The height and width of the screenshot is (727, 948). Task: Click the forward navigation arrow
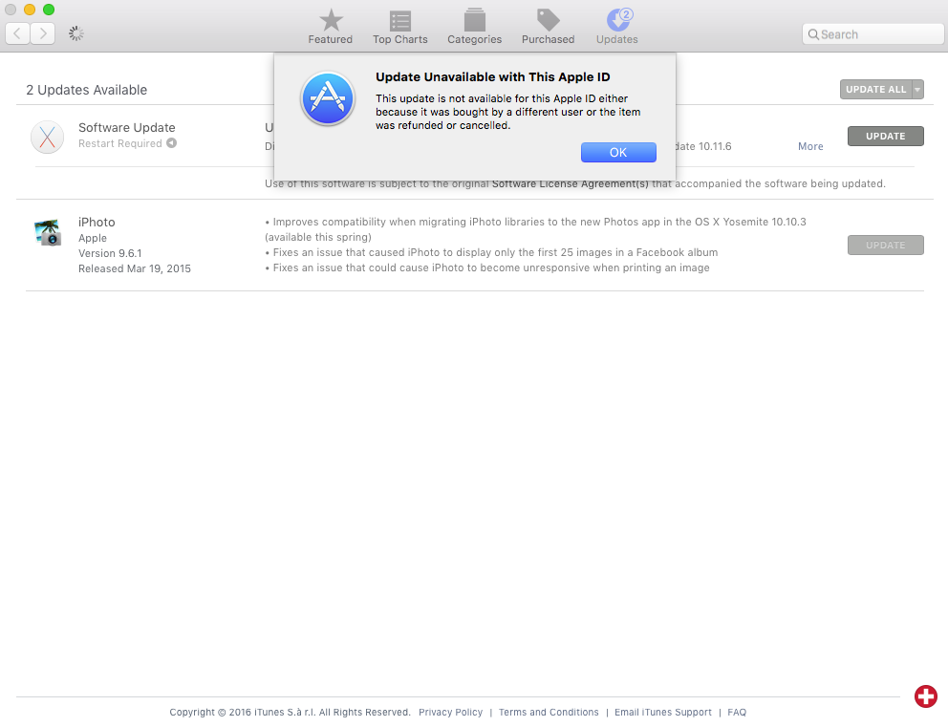(43, 33)
